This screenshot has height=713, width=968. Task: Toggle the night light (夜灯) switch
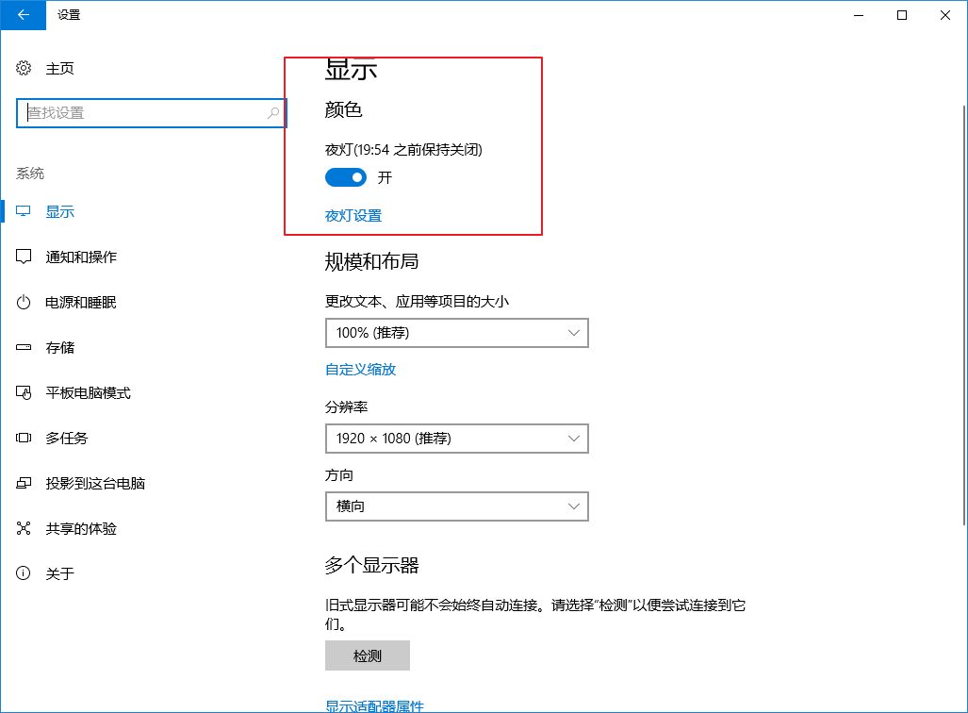[x=346, y=177]
